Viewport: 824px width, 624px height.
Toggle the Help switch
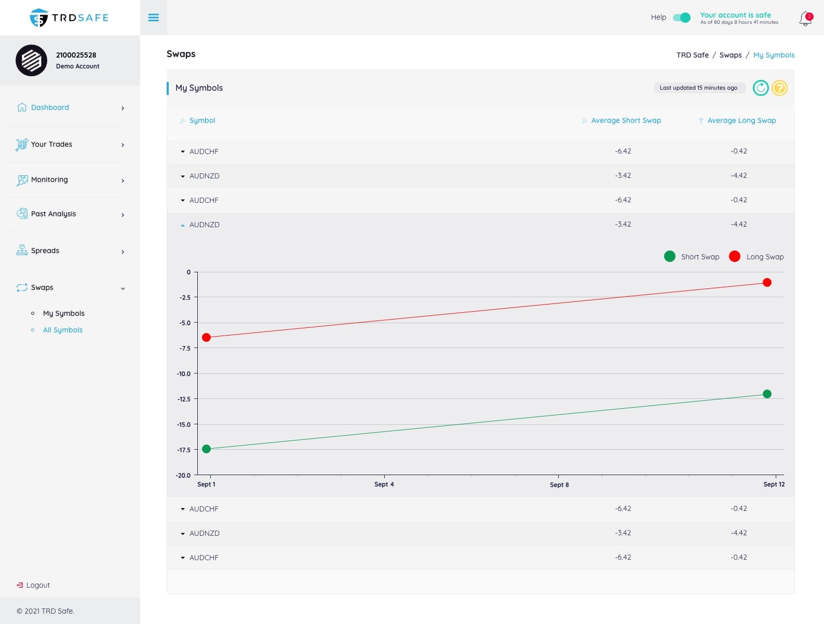point(682,18)
